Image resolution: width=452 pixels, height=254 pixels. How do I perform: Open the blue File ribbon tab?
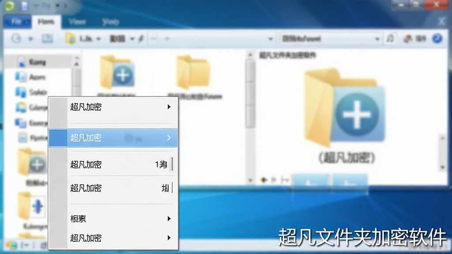[x=18, y=22]
